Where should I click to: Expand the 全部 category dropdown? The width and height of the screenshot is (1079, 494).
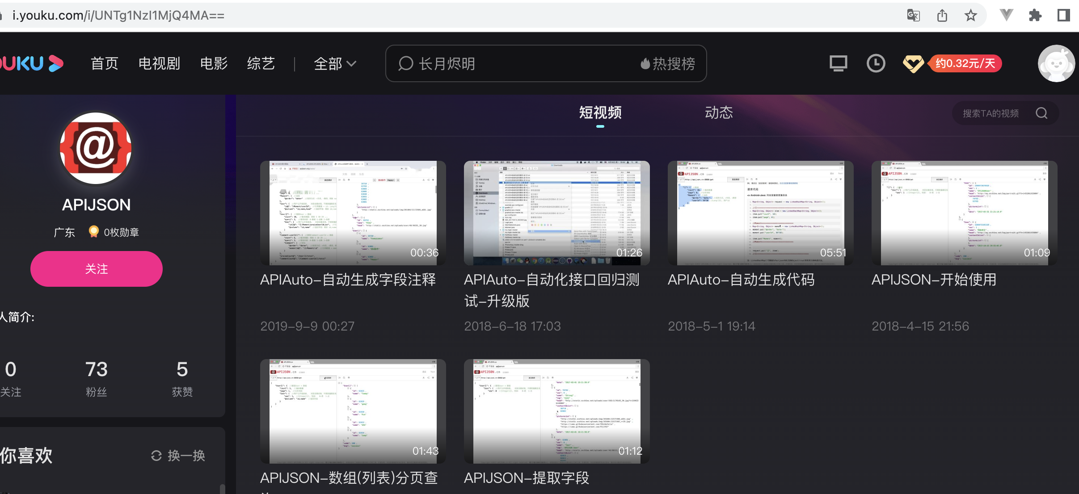pyautogui.click(x=335, y=63)
